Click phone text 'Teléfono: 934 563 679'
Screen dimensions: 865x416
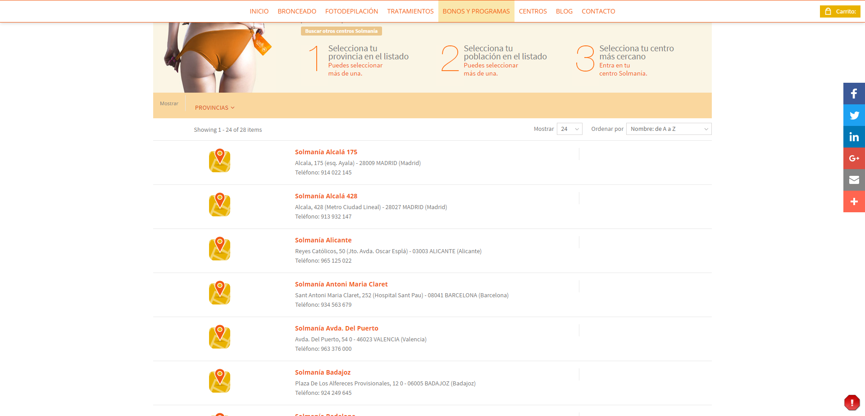click(x=323, y=305)
